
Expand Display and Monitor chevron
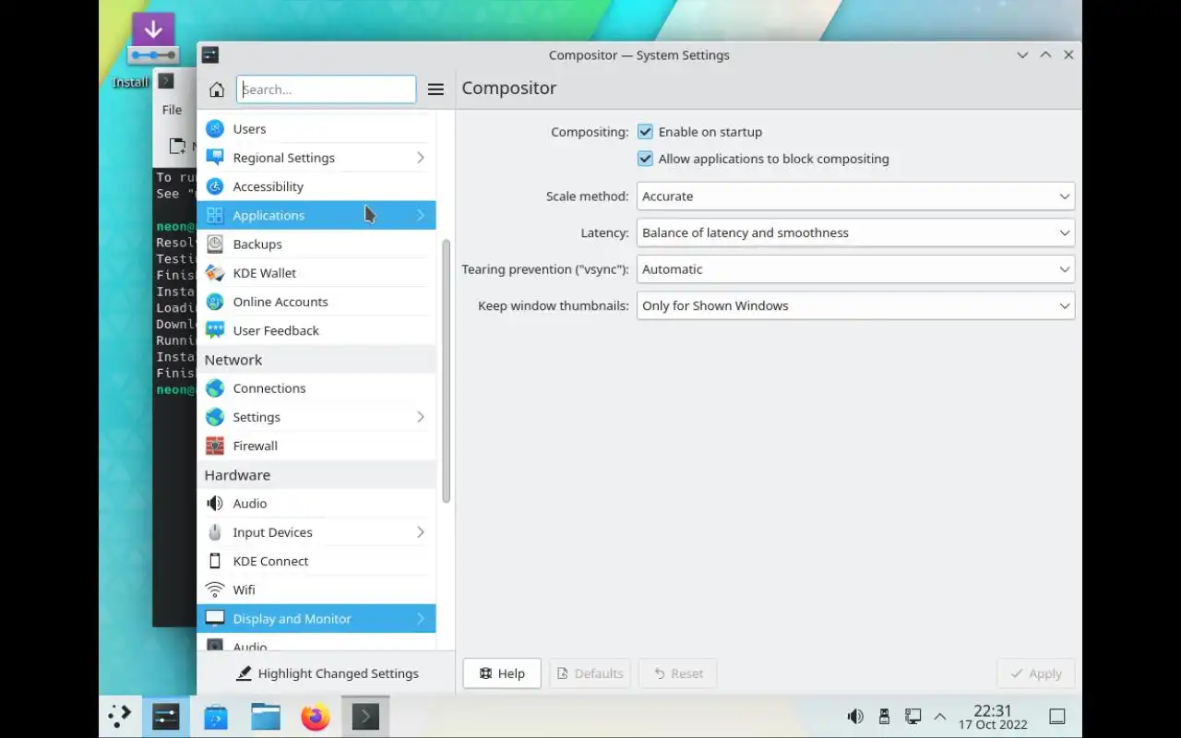point(420,618)
